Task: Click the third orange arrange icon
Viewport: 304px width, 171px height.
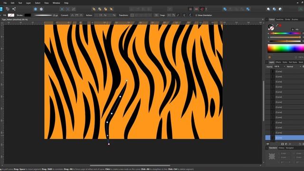Action: [x=105, y=9]
